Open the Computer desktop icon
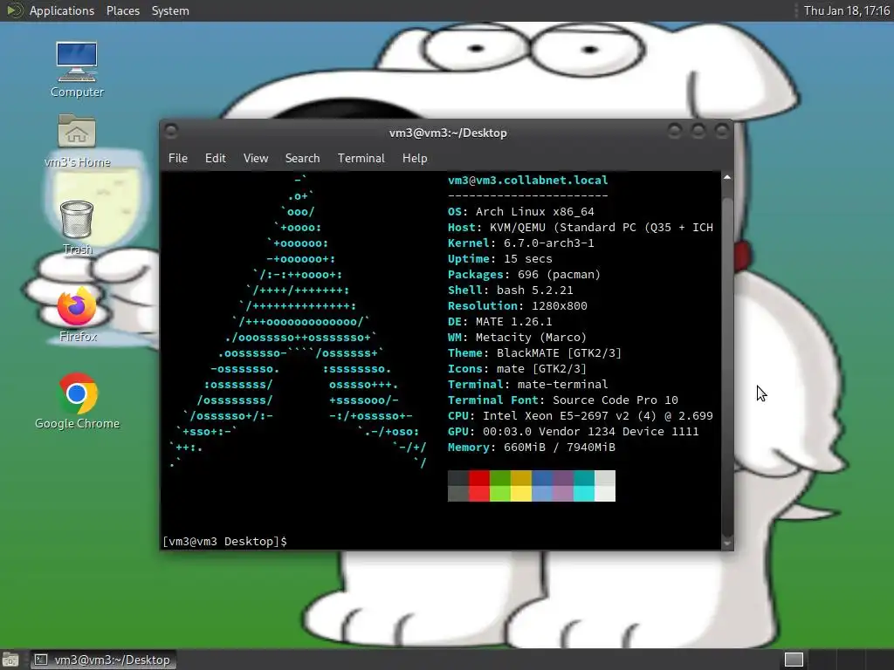Screen dimensions: 894x670 click(x=77, y=70)
